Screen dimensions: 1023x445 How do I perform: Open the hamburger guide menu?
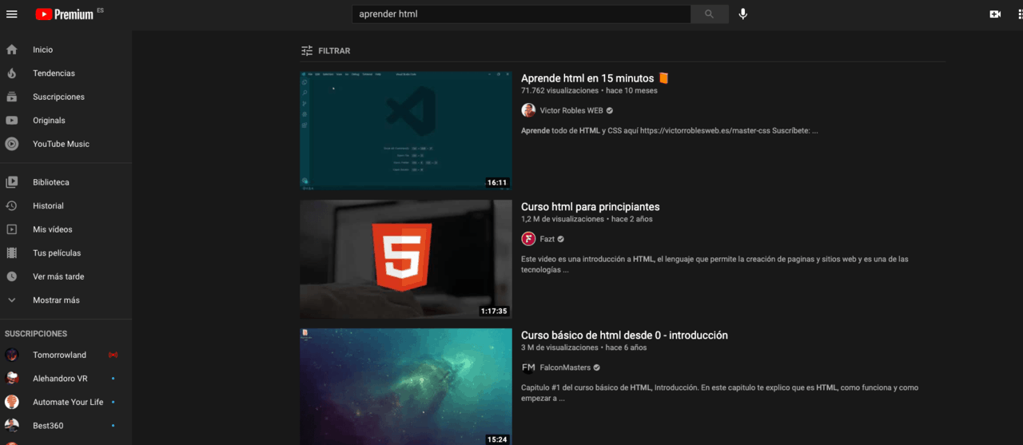[12, 14]
